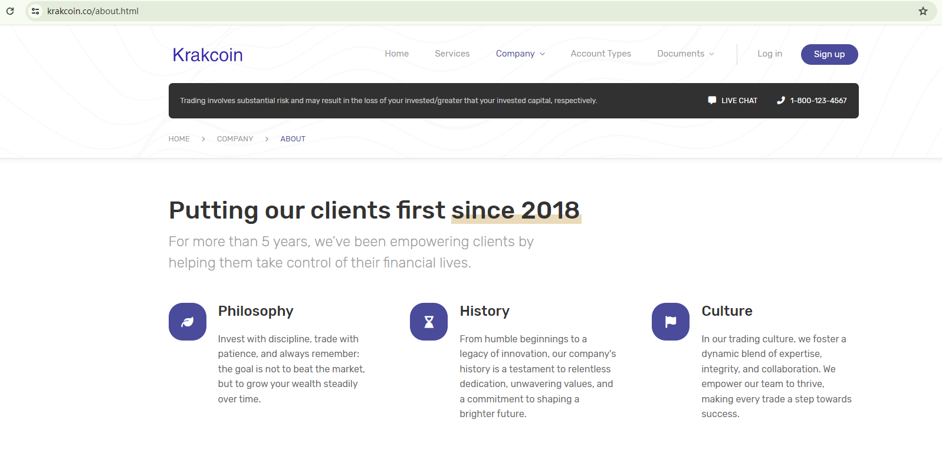The height and width of the screenshot is (456, 942).
Task: Click the Log in link
Action: [770, 54]
